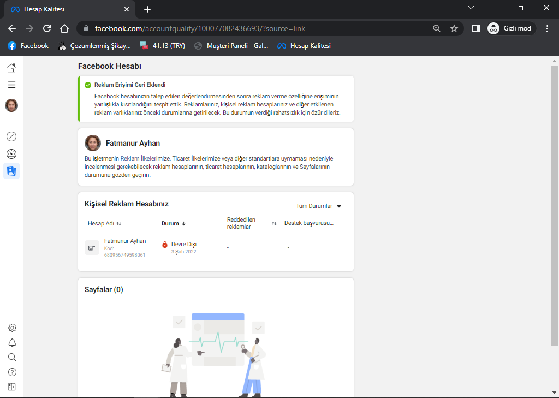Screen dimensions: 559x398
Task: Click the 3 Şub 2022 date
Action: click(183, 252)
